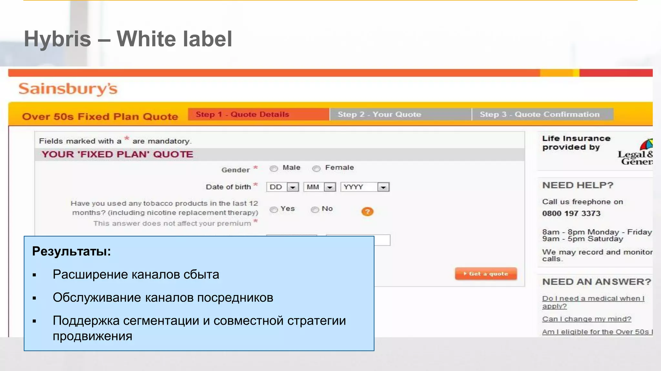661x371 pixels.
Task: Click the 'Результаты:' heading in blue box
Action: pyautogui.click(x=72, y=252)
